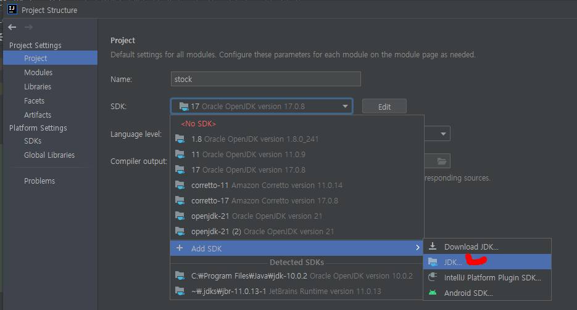Select corretto-17 Amazon Corretto SDK
Screen dimensions: 577x310
tap(297, 200)
